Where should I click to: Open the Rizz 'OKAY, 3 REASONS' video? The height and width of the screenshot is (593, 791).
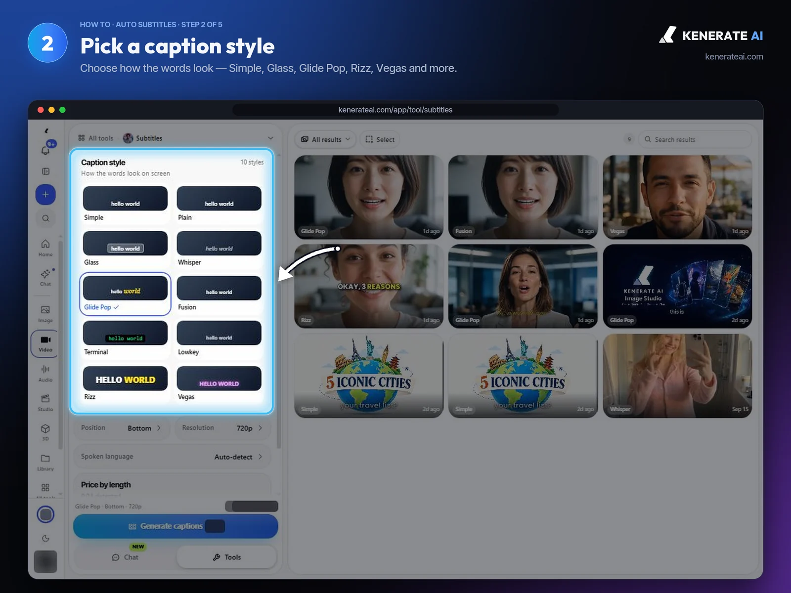pos(369,286)
